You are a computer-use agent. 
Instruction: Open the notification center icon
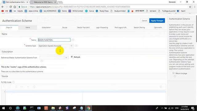pyautogui.click(x=193, y=108)
